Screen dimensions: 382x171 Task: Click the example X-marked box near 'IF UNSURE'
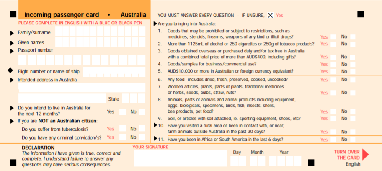[270, 15]
